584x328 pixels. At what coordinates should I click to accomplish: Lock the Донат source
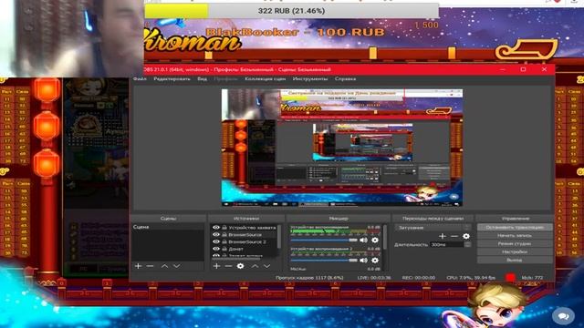tap(224, 249)
